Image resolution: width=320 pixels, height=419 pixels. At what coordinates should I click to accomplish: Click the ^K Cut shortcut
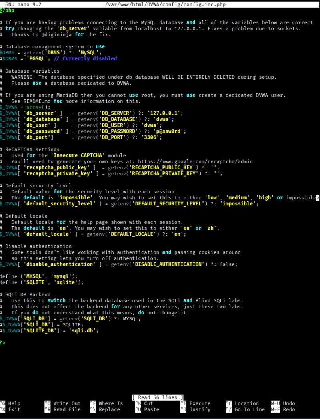[x=144, y=403]
